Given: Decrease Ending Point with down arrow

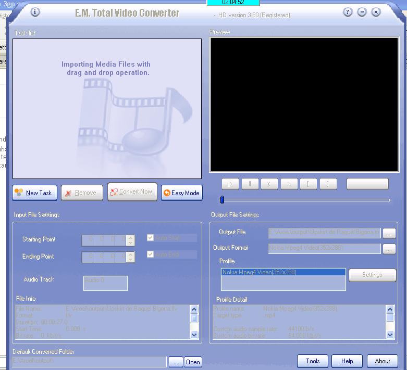Looking at the screenshot, I should [x=131, y=260].
